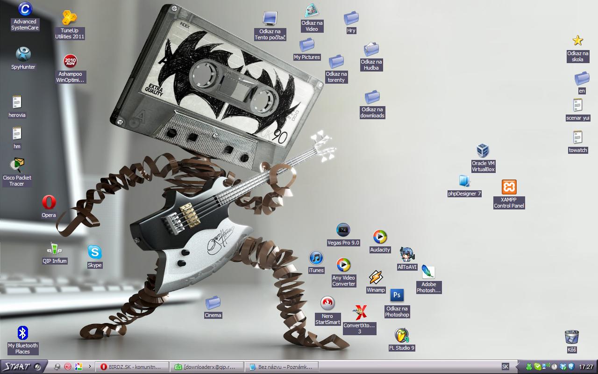Click the QIP tray icon
The height and width of the screenshot is (374, 598).
[x=529, y=367]
